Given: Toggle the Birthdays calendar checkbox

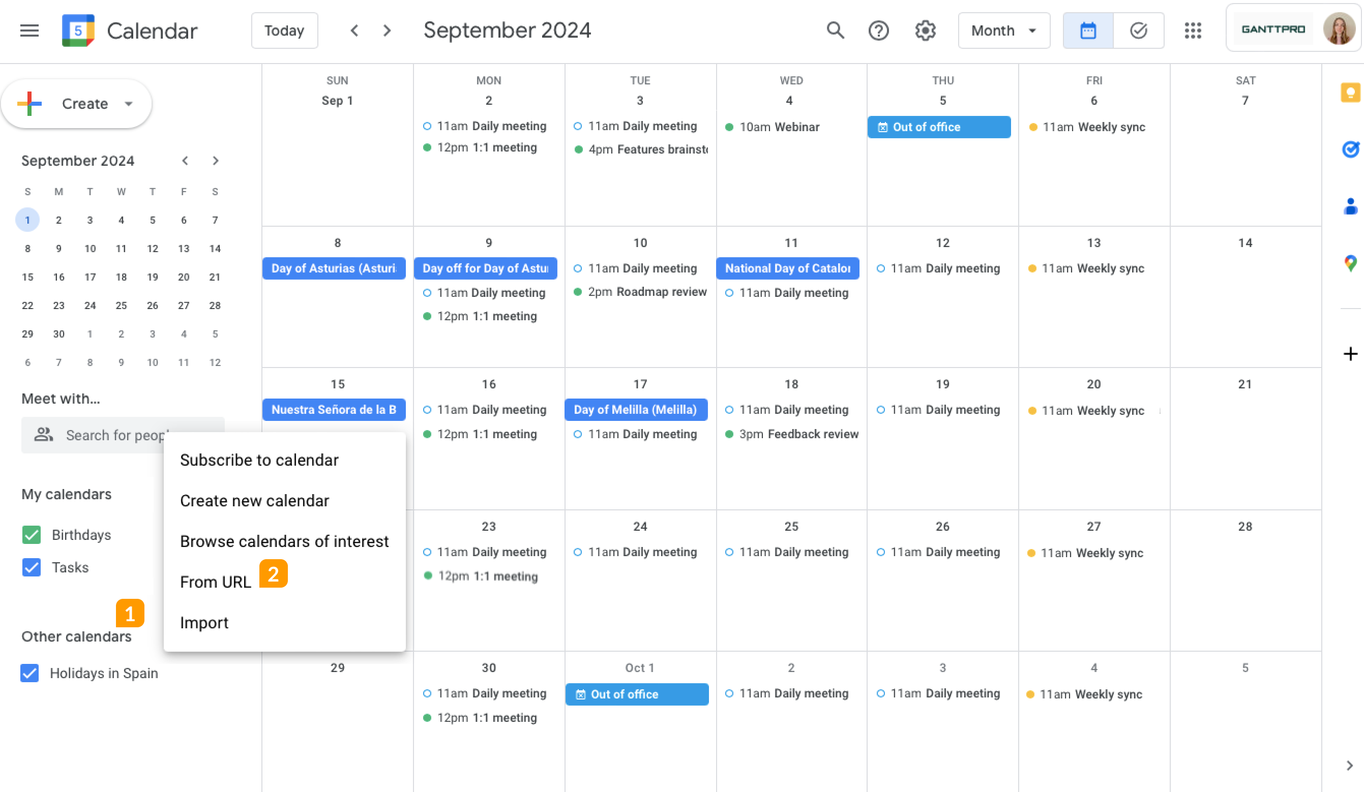Looking at the screenshot, I should [32, 534].
